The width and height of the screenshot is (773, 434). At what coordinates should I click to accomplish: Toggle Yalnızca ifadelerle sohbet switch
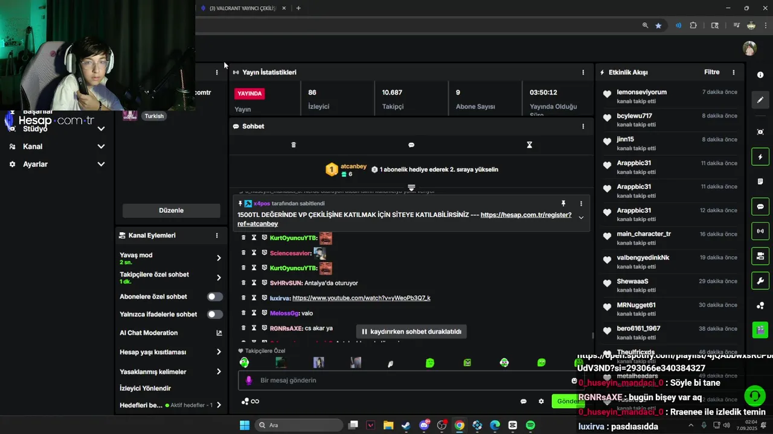coord(215,314)
